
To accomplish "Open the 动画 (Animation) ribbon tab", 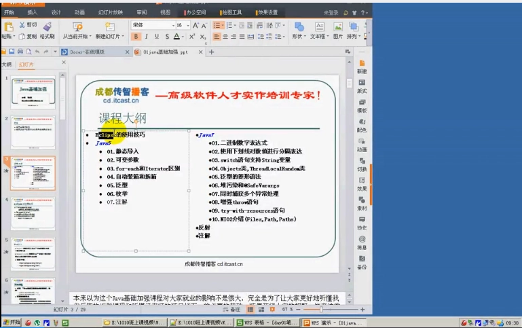I will 79,12.
